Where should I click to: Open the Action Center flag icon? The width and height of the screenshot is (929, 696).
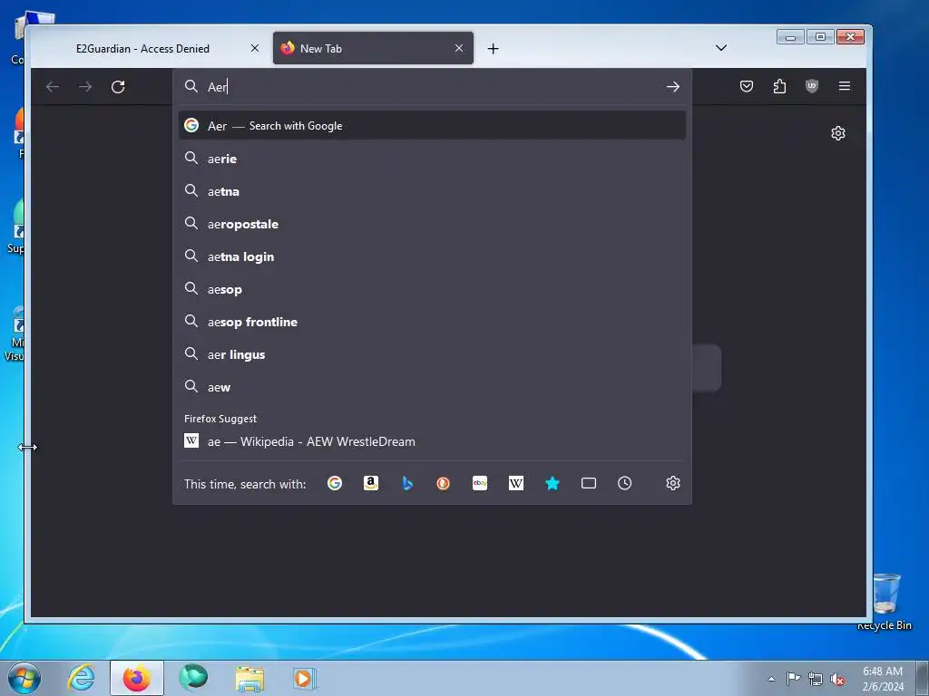(x=793, y=679)
